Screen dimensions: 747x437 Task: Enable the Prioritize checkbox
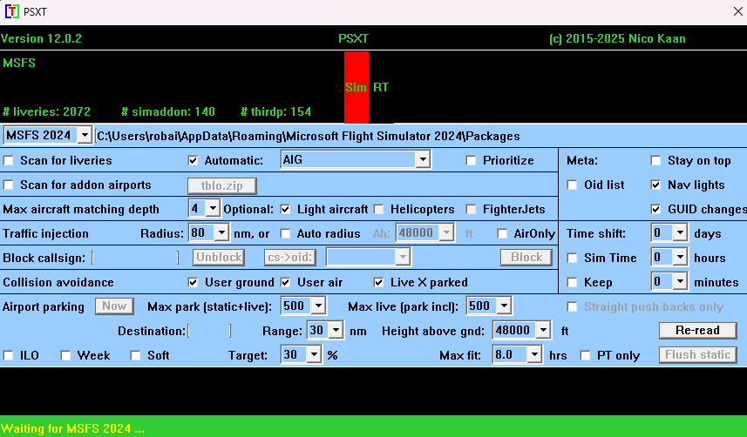[471, 160]
